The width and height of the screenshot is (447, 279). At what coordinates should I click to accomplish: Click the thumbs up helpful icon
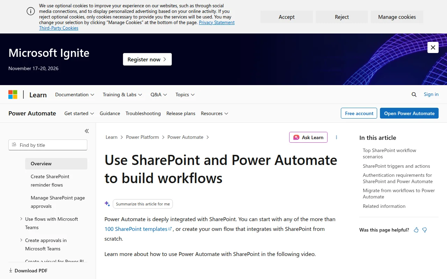coord(416,230)
